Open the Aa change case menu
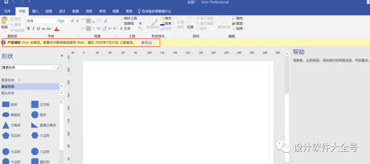Screen dimensions: 370x164 [x=49, y=28]
